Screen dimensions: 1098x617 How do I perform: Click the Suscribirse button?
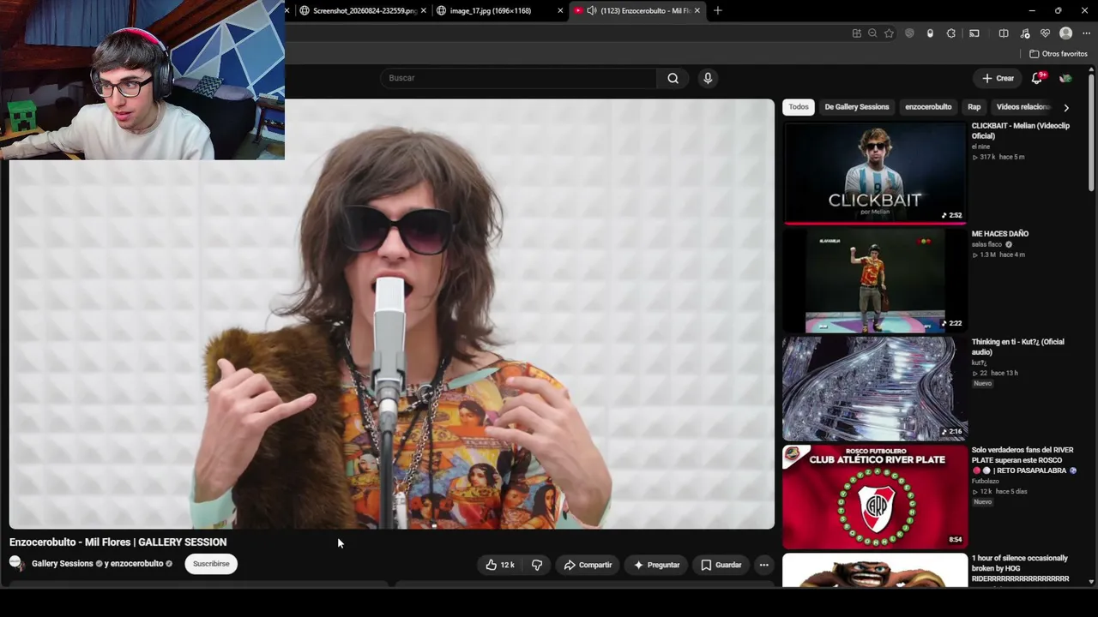pyautogui.click(x=211, y=564)
